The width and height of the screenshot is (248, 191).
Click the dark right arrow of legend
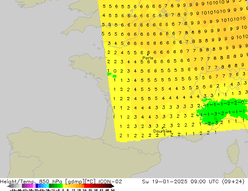[x=113, y=186]
